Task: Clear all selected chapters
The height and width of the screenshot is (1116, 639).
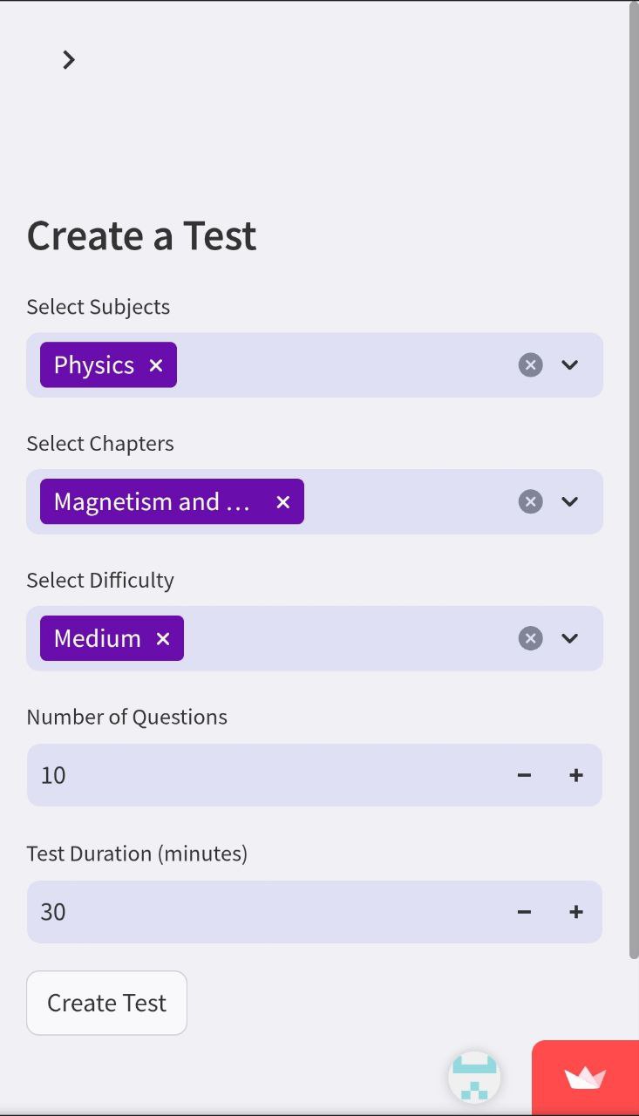Action: pyautogui.click(x=530, y=501)
